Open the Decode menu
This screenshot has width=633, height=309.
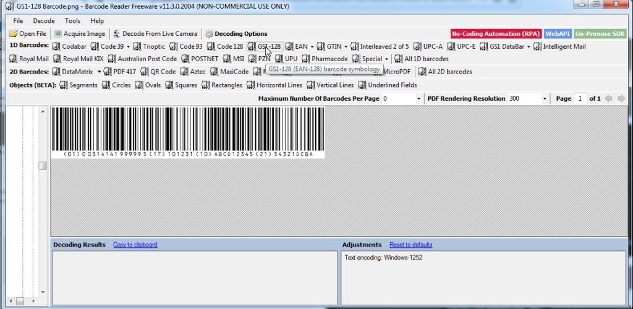[44, 21]
